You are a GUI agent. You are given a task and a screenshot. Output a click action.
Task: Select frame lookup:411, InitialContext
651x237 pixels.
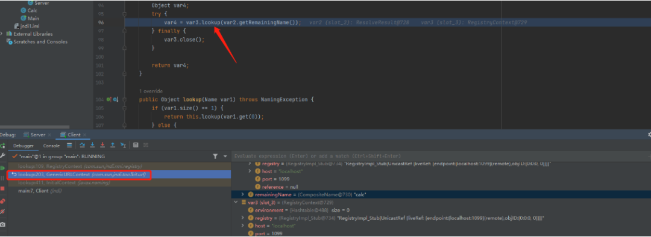119,183
